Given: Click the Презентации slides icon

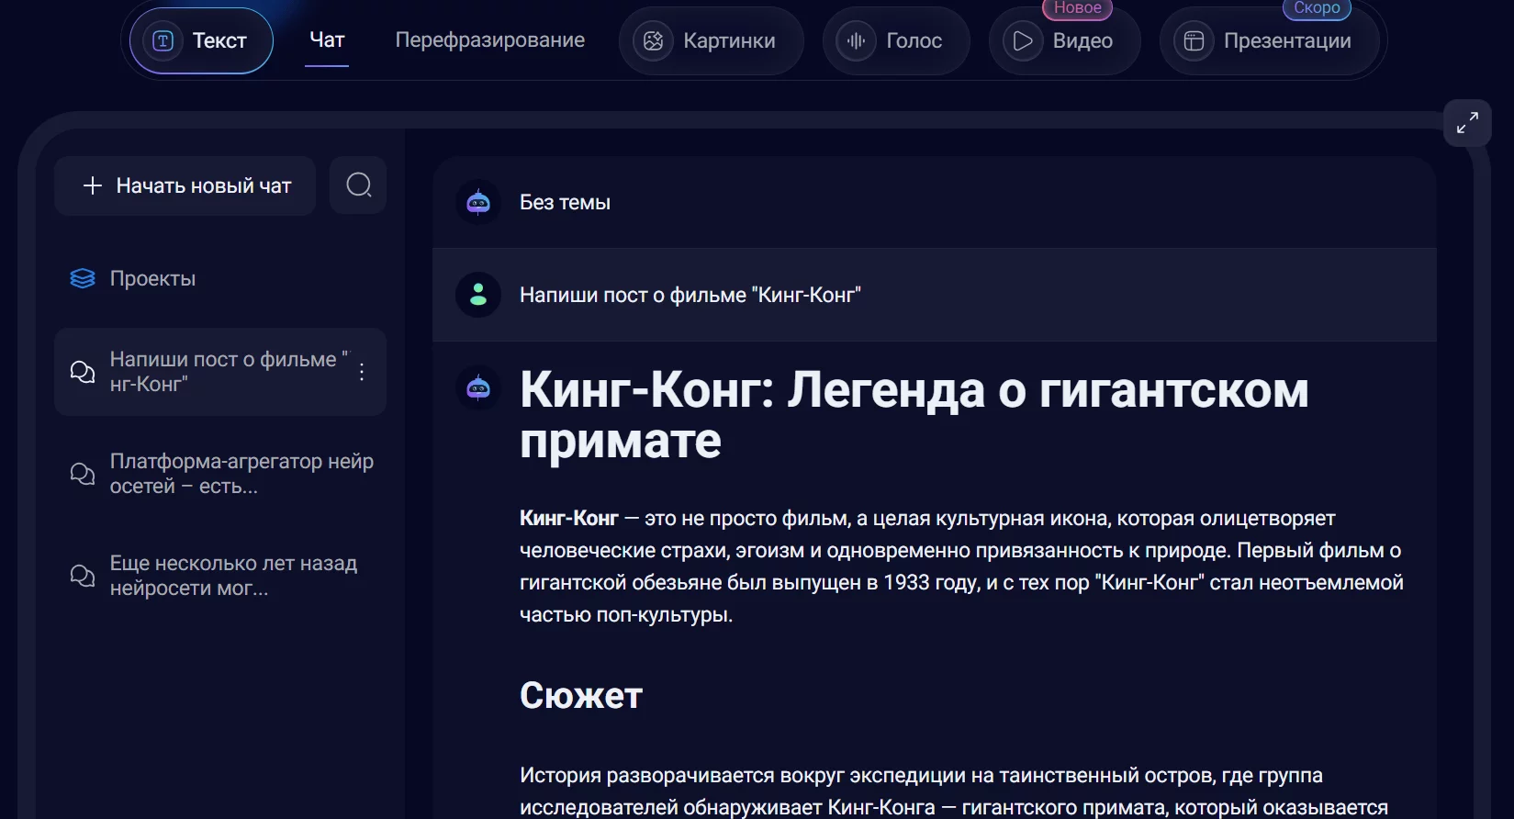Looking at the screenshot, I should click(x=1194, y=41).
